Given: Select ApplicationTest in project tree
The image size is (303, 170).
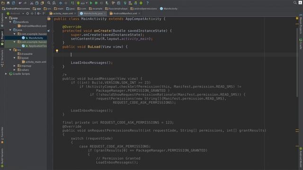Looking at the screenshot, I should point(34,46).
